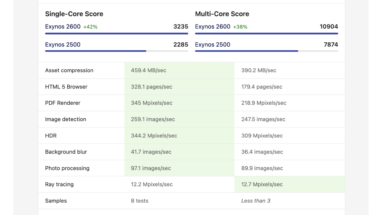The height and width of the screenshot is (215, 382).
Task: Click the highlighted 12.7 Mpixels/sec Ray tracing cell
Action: tap(290, 184)
